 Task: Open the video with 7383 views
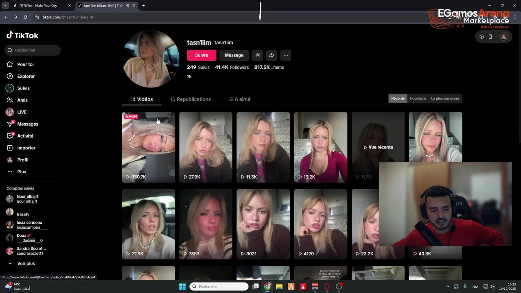click(206, 224)
